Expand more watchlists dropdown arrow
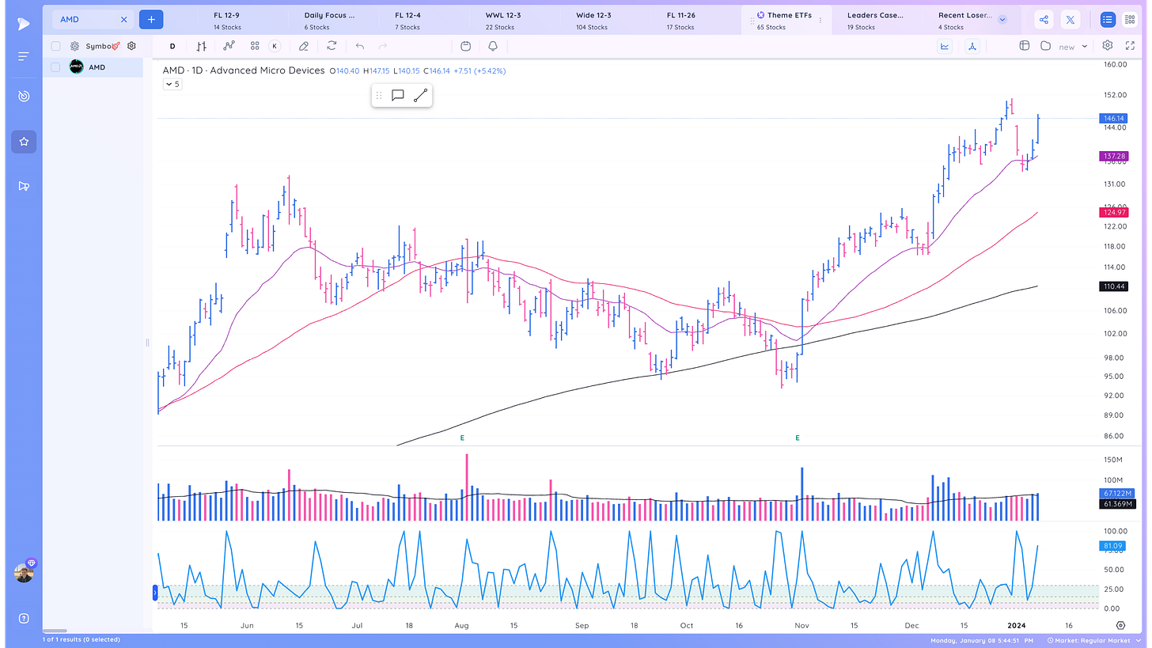 coord(1002,20)
